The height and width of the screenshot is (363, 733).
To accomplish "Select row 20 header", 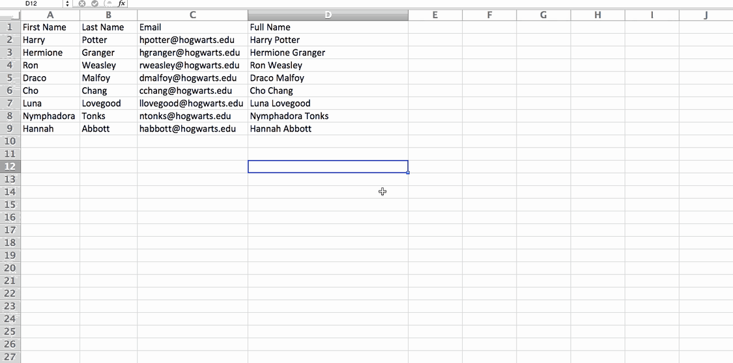I will click(10, 268).
